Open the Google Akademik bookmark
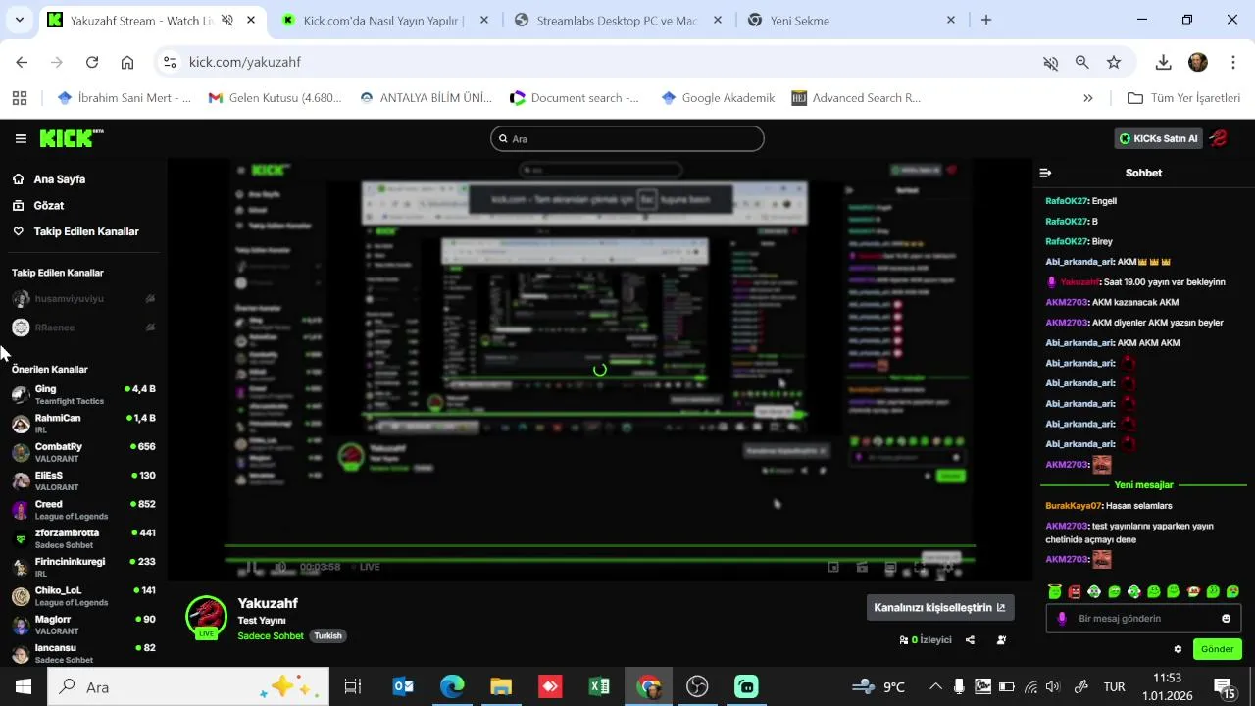The width and height of the screenshot is (1255, 706). [718, 97]
